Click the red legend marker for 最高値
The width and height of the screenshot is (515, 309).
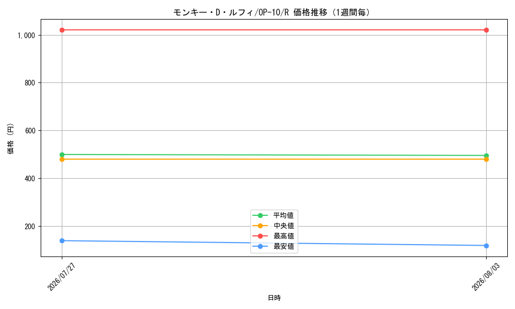coord(261,236)
